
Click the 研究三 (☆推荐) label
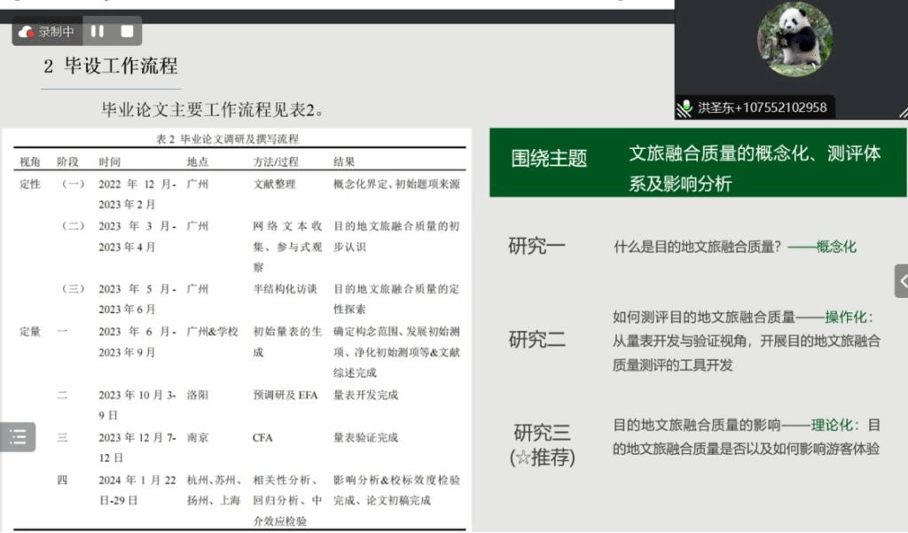pos(543,445)
